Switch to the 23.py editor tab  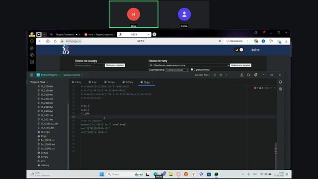[77, 82]
